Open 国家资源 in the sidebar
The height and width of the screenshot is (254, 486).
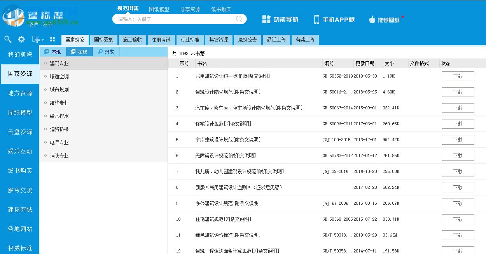tap(20, 74)
